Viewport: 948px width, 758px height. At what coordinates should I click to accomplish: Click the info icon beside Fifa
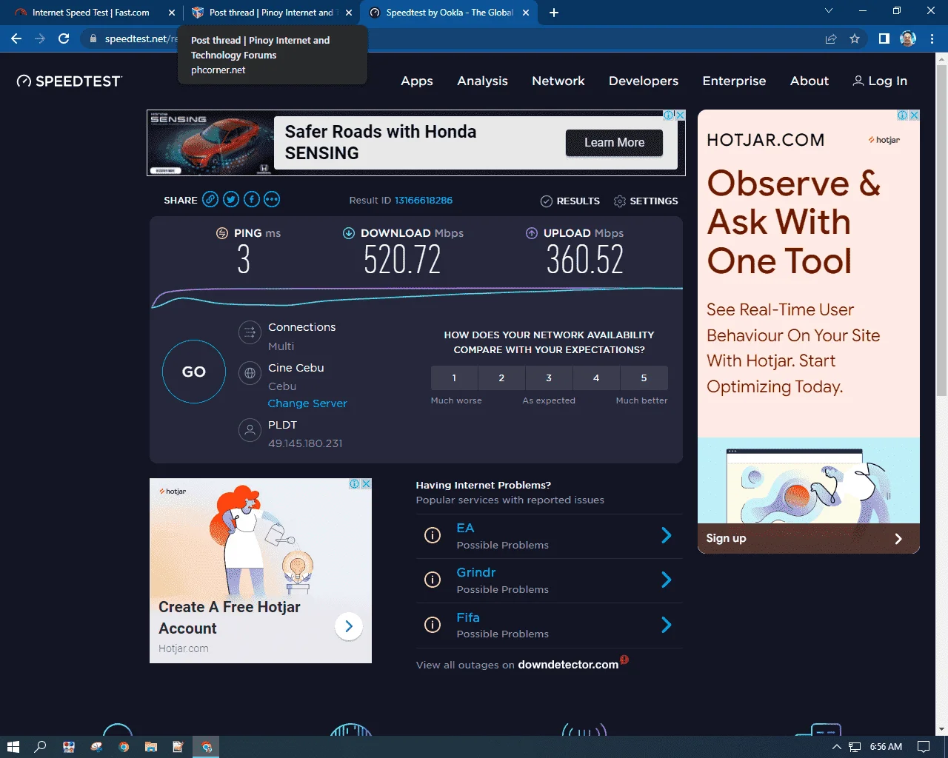coord(433,625)
